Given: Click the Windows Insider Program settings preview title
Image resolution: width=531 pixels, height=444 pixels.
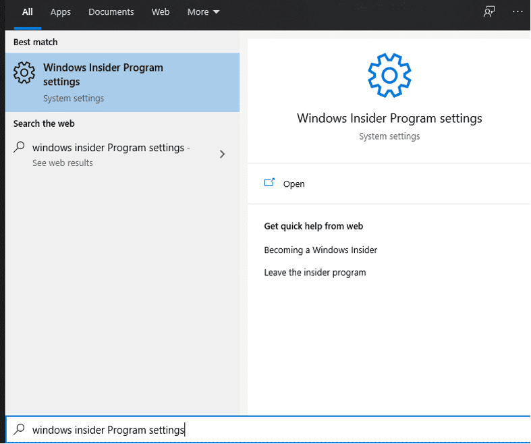Looking at the screenshot, I should [389, 119].
